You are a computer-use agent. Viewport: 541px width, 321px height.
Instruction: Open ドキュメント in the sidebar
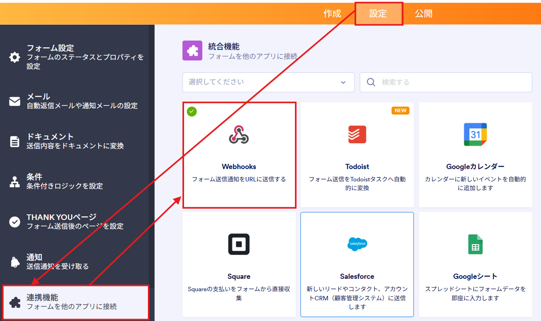75,141
